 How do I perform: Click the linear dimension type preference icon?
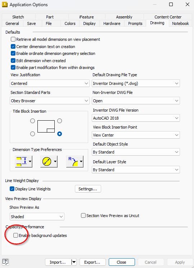click(22, 161)
